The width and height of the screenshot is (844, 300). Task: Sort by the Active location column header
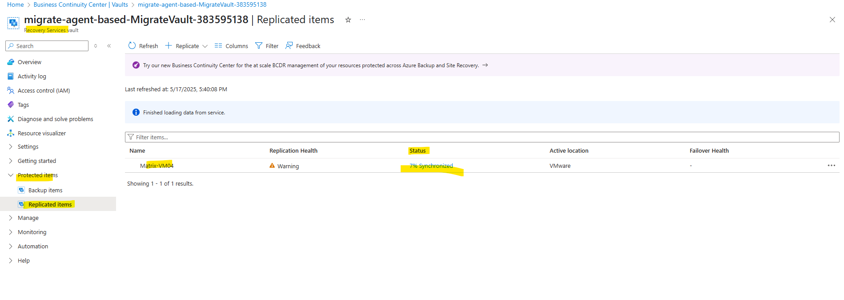[x=569, y=151]
